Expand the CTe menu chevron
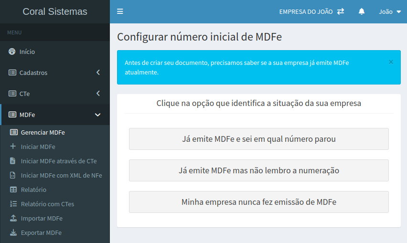This screenshot has width=407, height=243. (98, 94)
